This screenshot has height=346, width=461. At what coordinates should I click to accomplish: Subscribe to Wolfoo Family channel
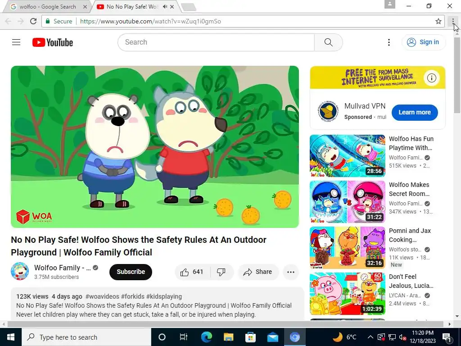coord(131,272)
